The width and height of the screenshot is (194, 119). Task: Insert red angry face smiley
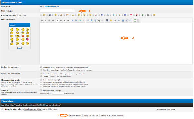pyautogui.click(x=23, y=36)
